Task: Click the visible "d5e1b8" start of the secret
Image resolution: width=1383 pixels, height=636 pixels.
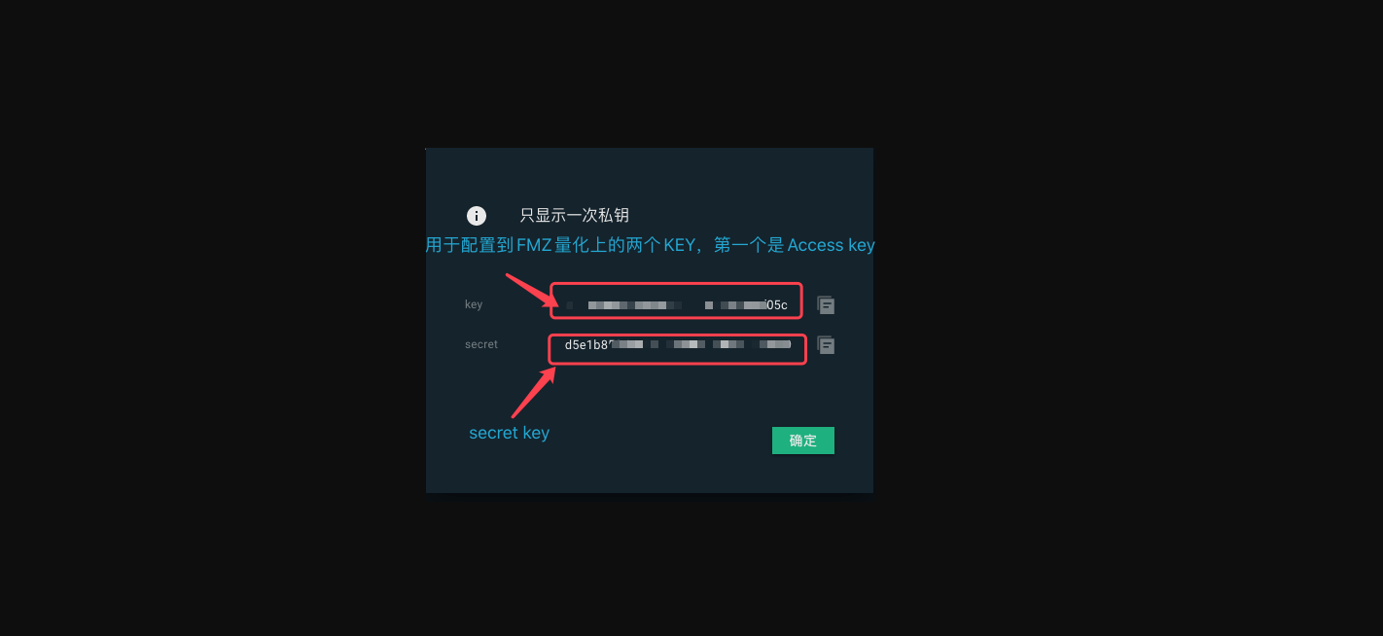Action: point(586,344)
